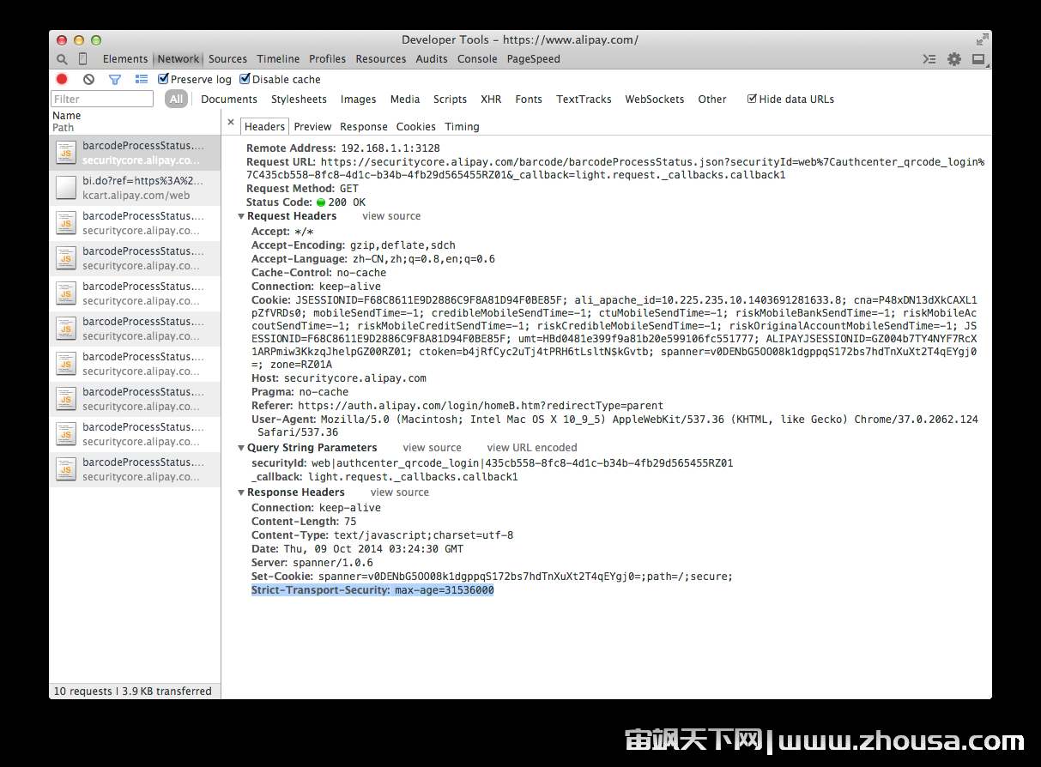Open DevTools settings gear
Screen dimensions: 1041x767
[x=954, y=59]
